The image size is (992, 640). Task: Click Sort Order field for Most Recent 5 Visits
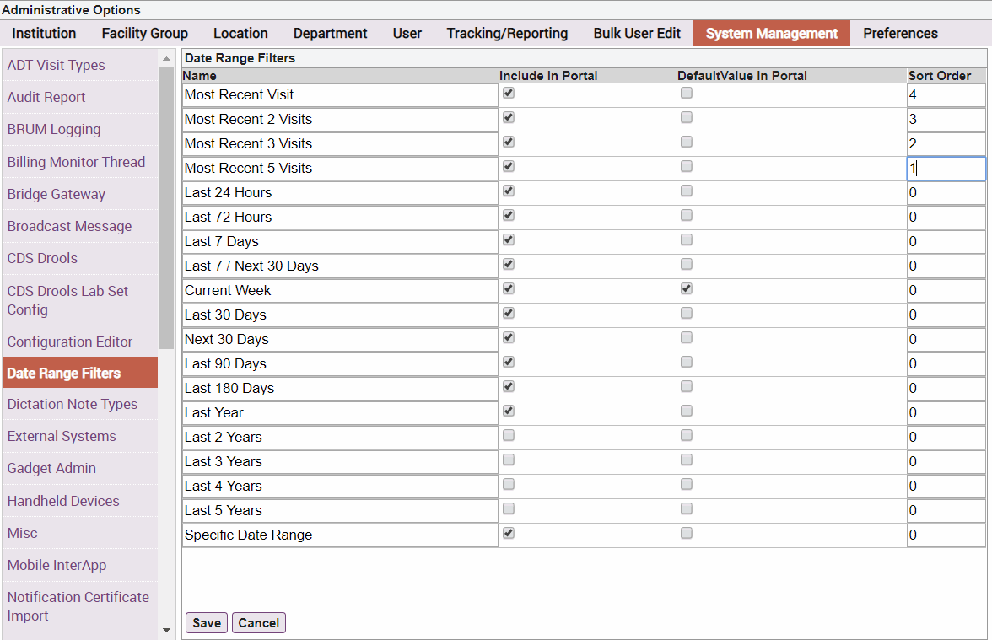[x=946, y=169]
